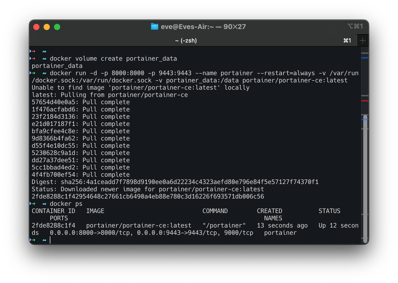Click 'd55f4e10dc55: Pull complete' line

click(x=81, y=146)
